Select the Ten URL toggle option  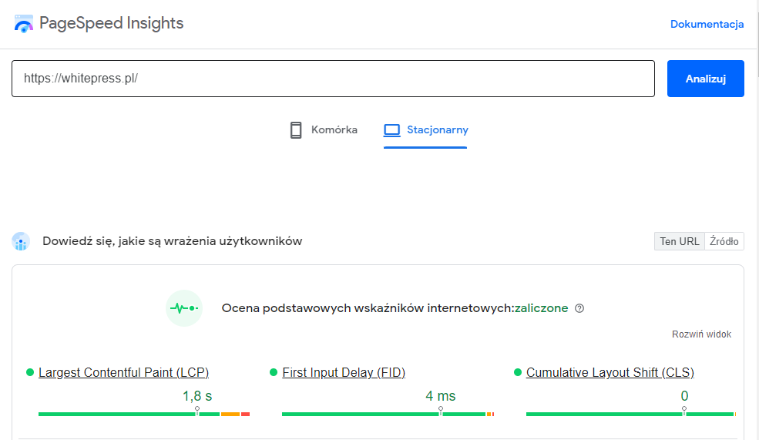pos(680,241)
